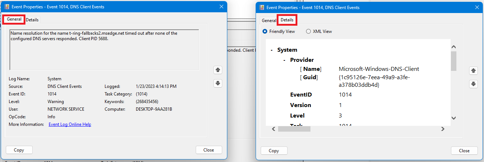Image resolution: width=484 pixels, height=162 pixels.
Task: Click next event down arrow beside description text box
Action: [x=218, y=83]
